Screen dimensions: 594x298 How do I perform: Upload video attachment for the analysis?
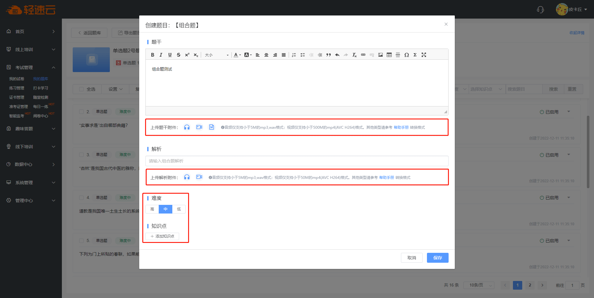(x=199, y=177)
